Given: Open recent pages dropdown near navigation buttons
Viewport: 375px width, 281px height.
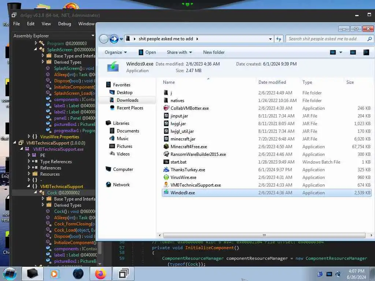Looking at the screenshot, I should [122, 39].
